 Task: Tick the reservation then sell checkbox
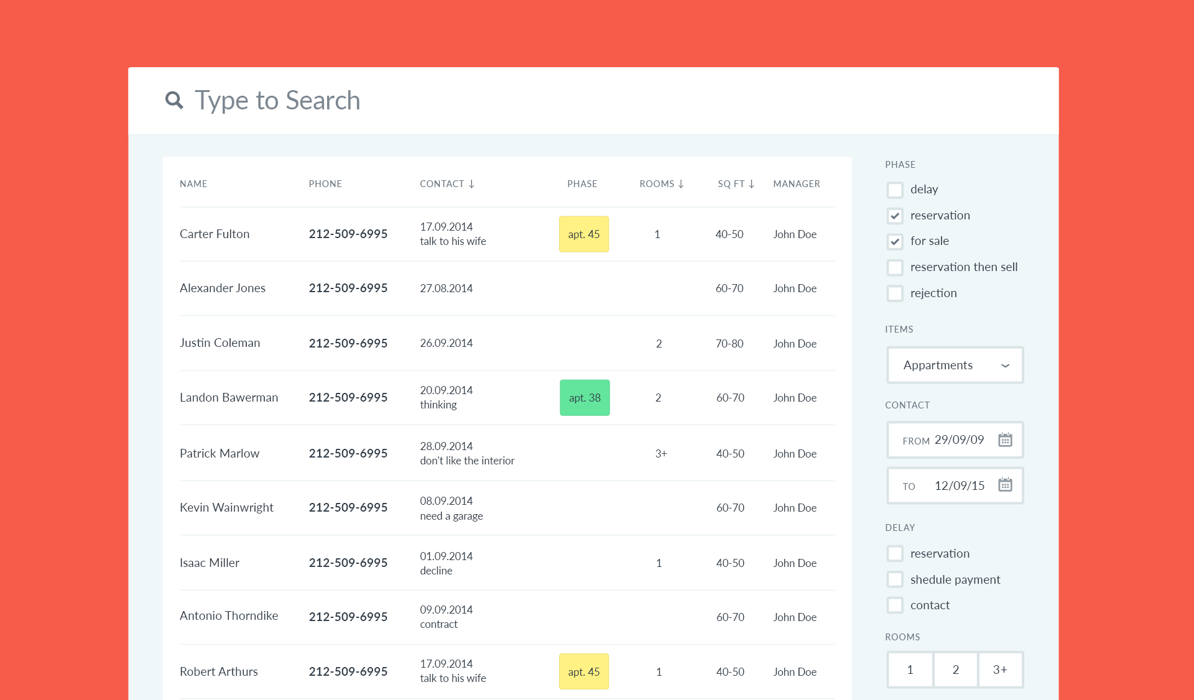pos(895,267)
